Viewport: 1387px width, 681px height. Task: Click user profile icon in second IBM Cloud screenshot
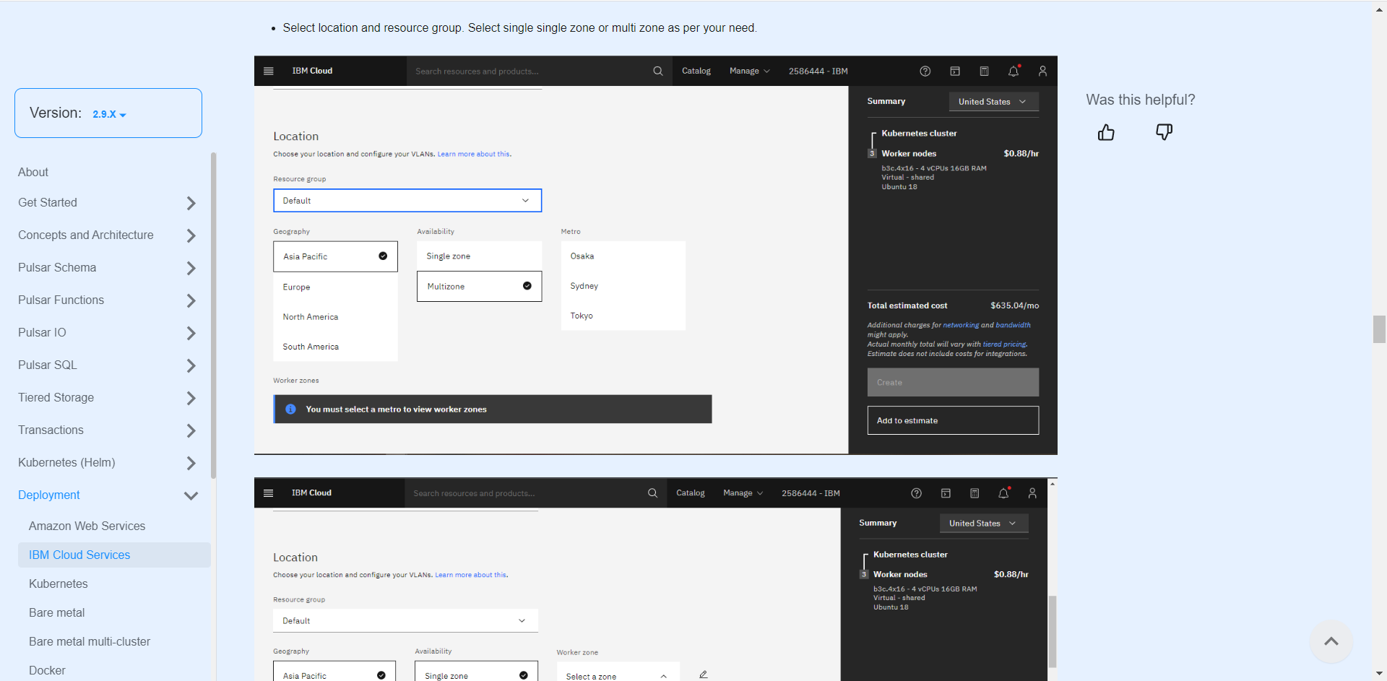pos(1032,493)
